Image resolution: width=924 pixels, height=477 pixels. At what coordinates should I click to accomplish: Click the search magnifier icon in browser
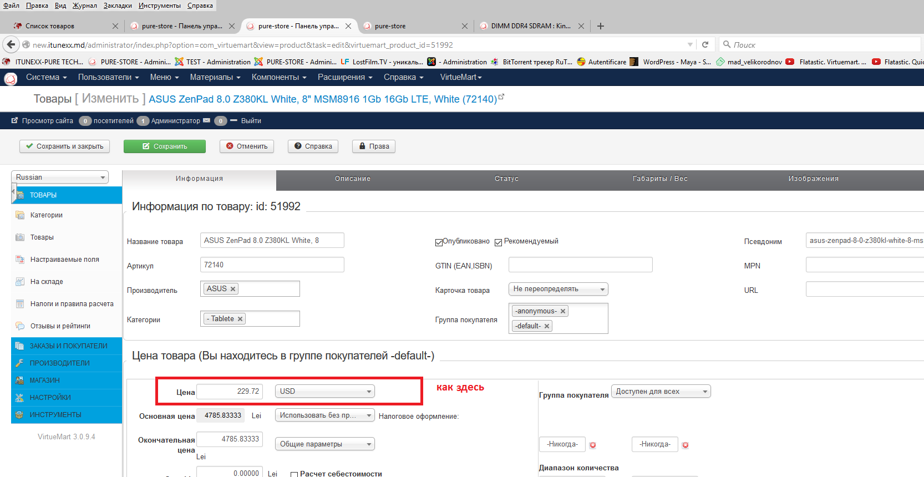point(727,44)
